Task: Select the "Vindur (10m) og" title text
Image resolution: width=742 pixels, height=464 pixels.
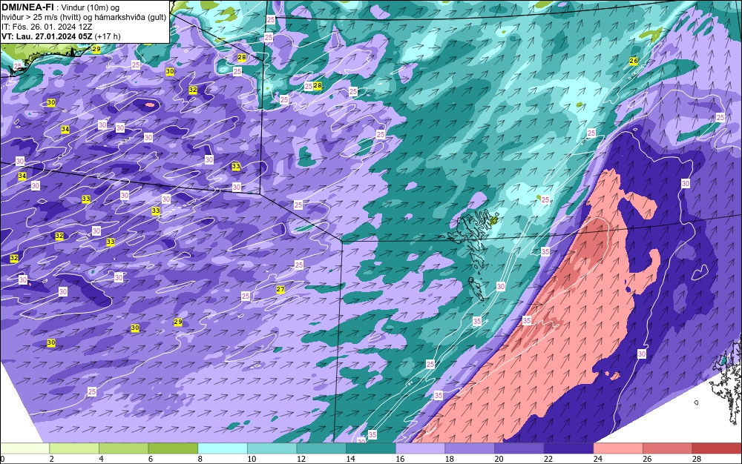Action: (x=91, y=7)
